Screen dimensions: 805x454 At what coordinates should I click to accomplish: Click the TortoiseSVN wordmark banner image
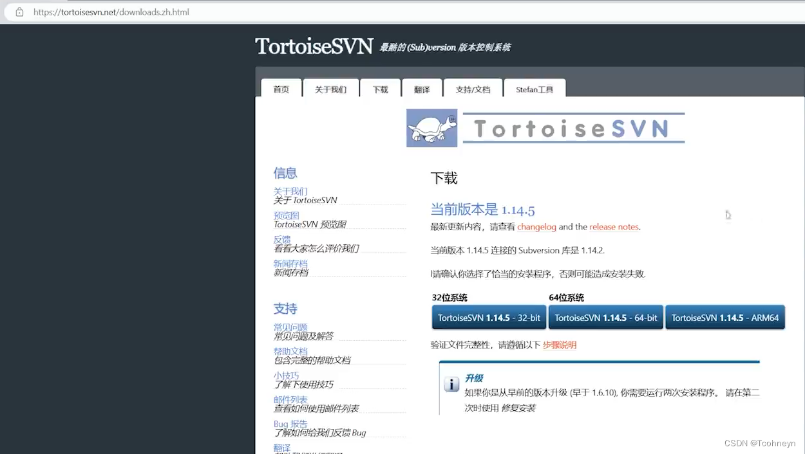coord(573,128)
